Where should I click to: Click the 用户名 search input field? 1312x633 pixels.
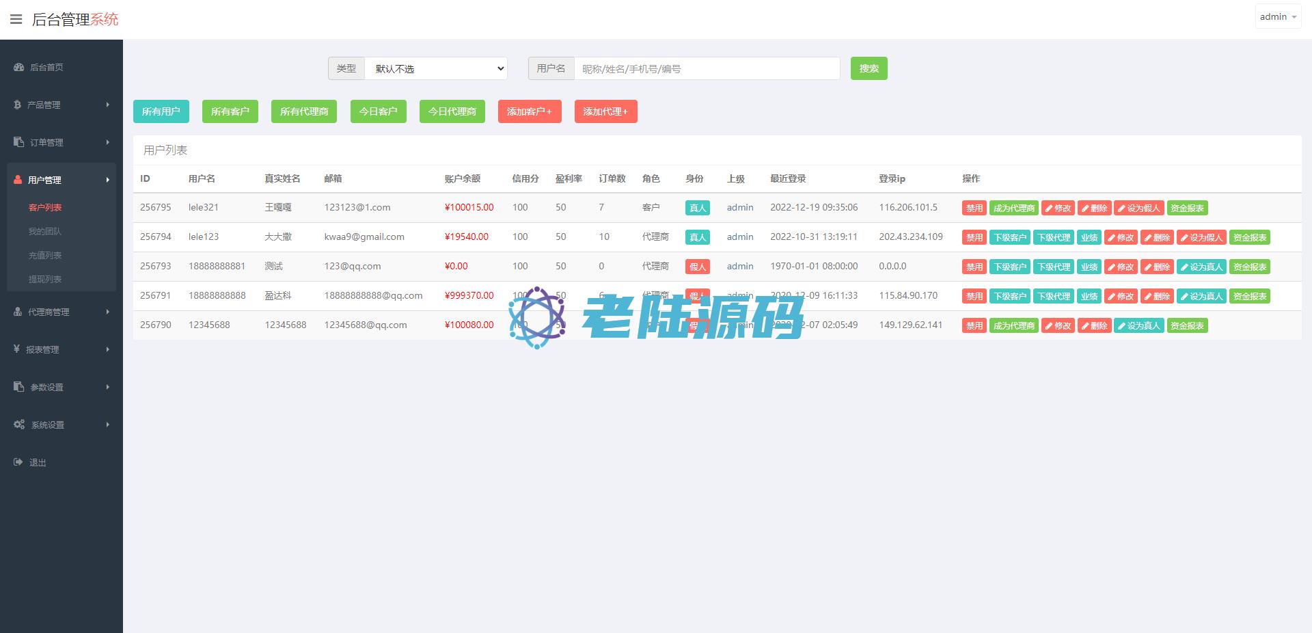click(x=707, y=68)
